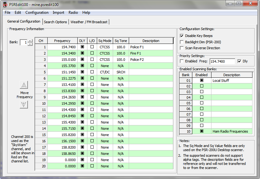Check the Priority Settings Enabled box
The image size is (260, 179).
point(182,61)
